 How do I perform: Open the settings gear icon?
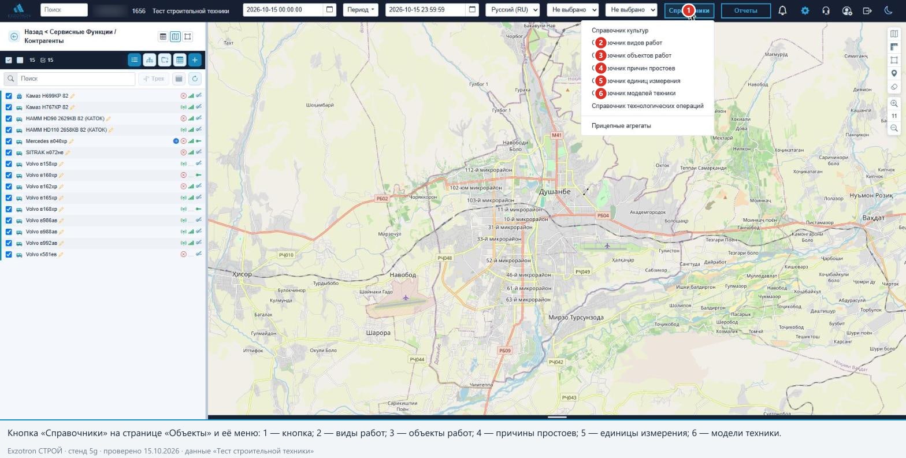tap(805, 10)
